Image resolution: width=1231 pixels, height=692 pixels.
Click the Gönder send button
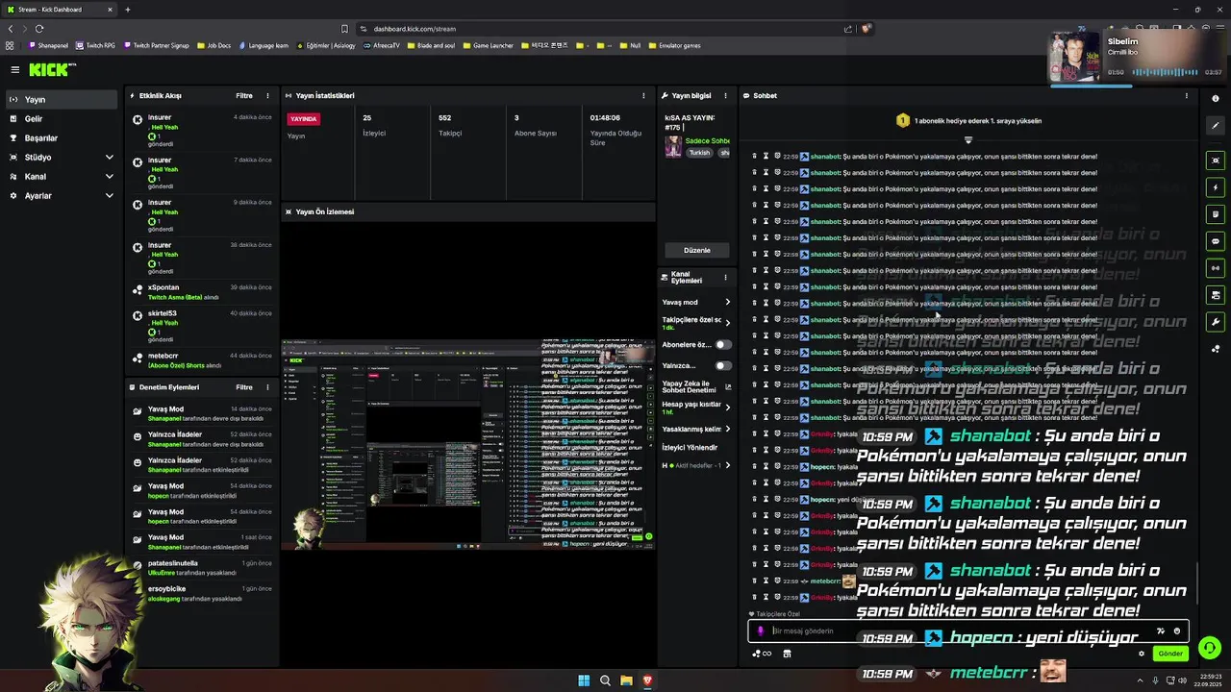click(1170, 654)
